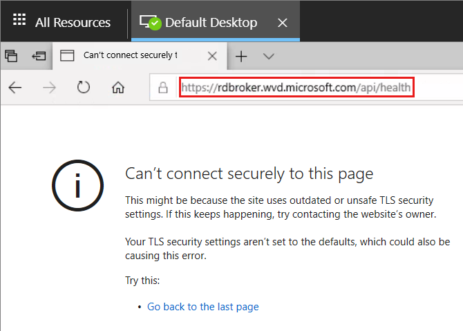Click the Default Desktop monitor status icon
This screenshot has height=331, width=463.
150,22
